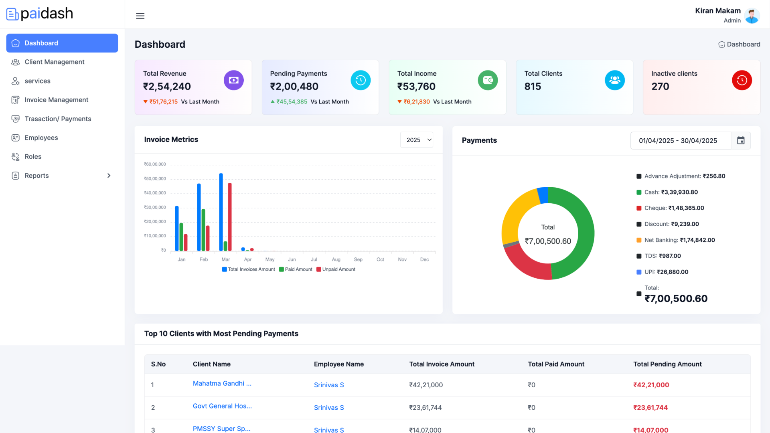The height and width of the screenshot is (433, 770).
Task: Open Trasaction/ Payments page
Action: tap(62, 119)
